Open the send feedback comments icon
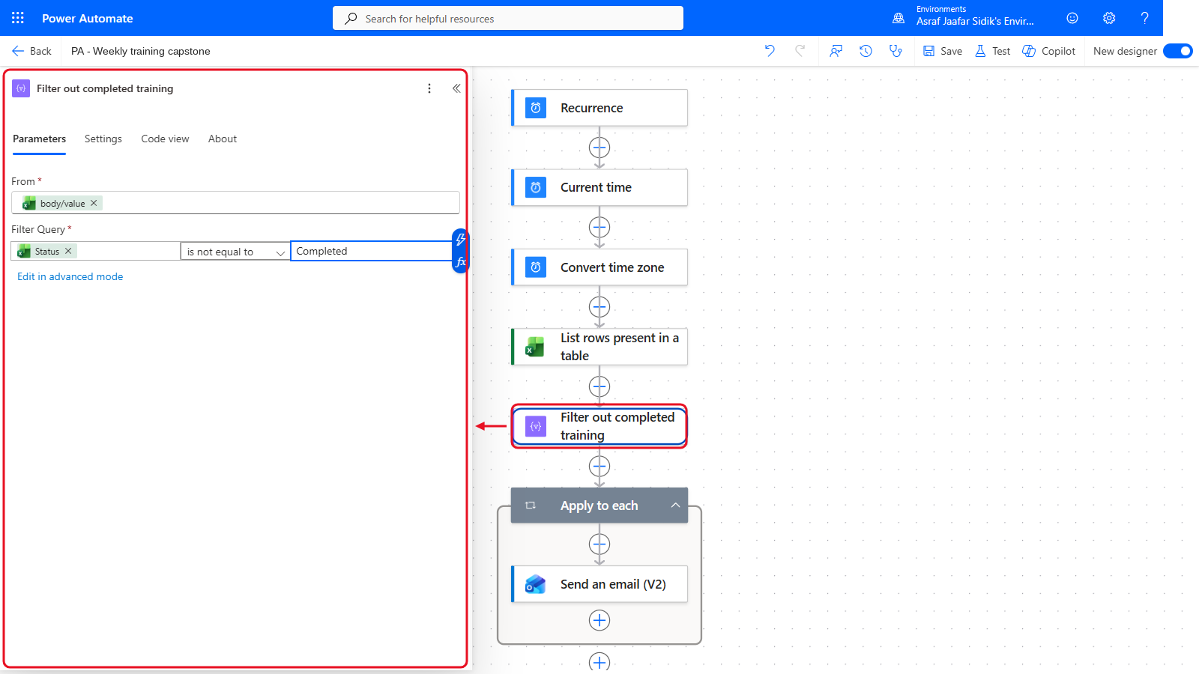The image size is (1199, 674). tap(836, 51)
